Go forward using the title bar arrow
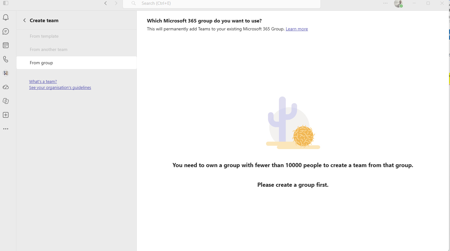450x251 pixels. click(116, 3)
